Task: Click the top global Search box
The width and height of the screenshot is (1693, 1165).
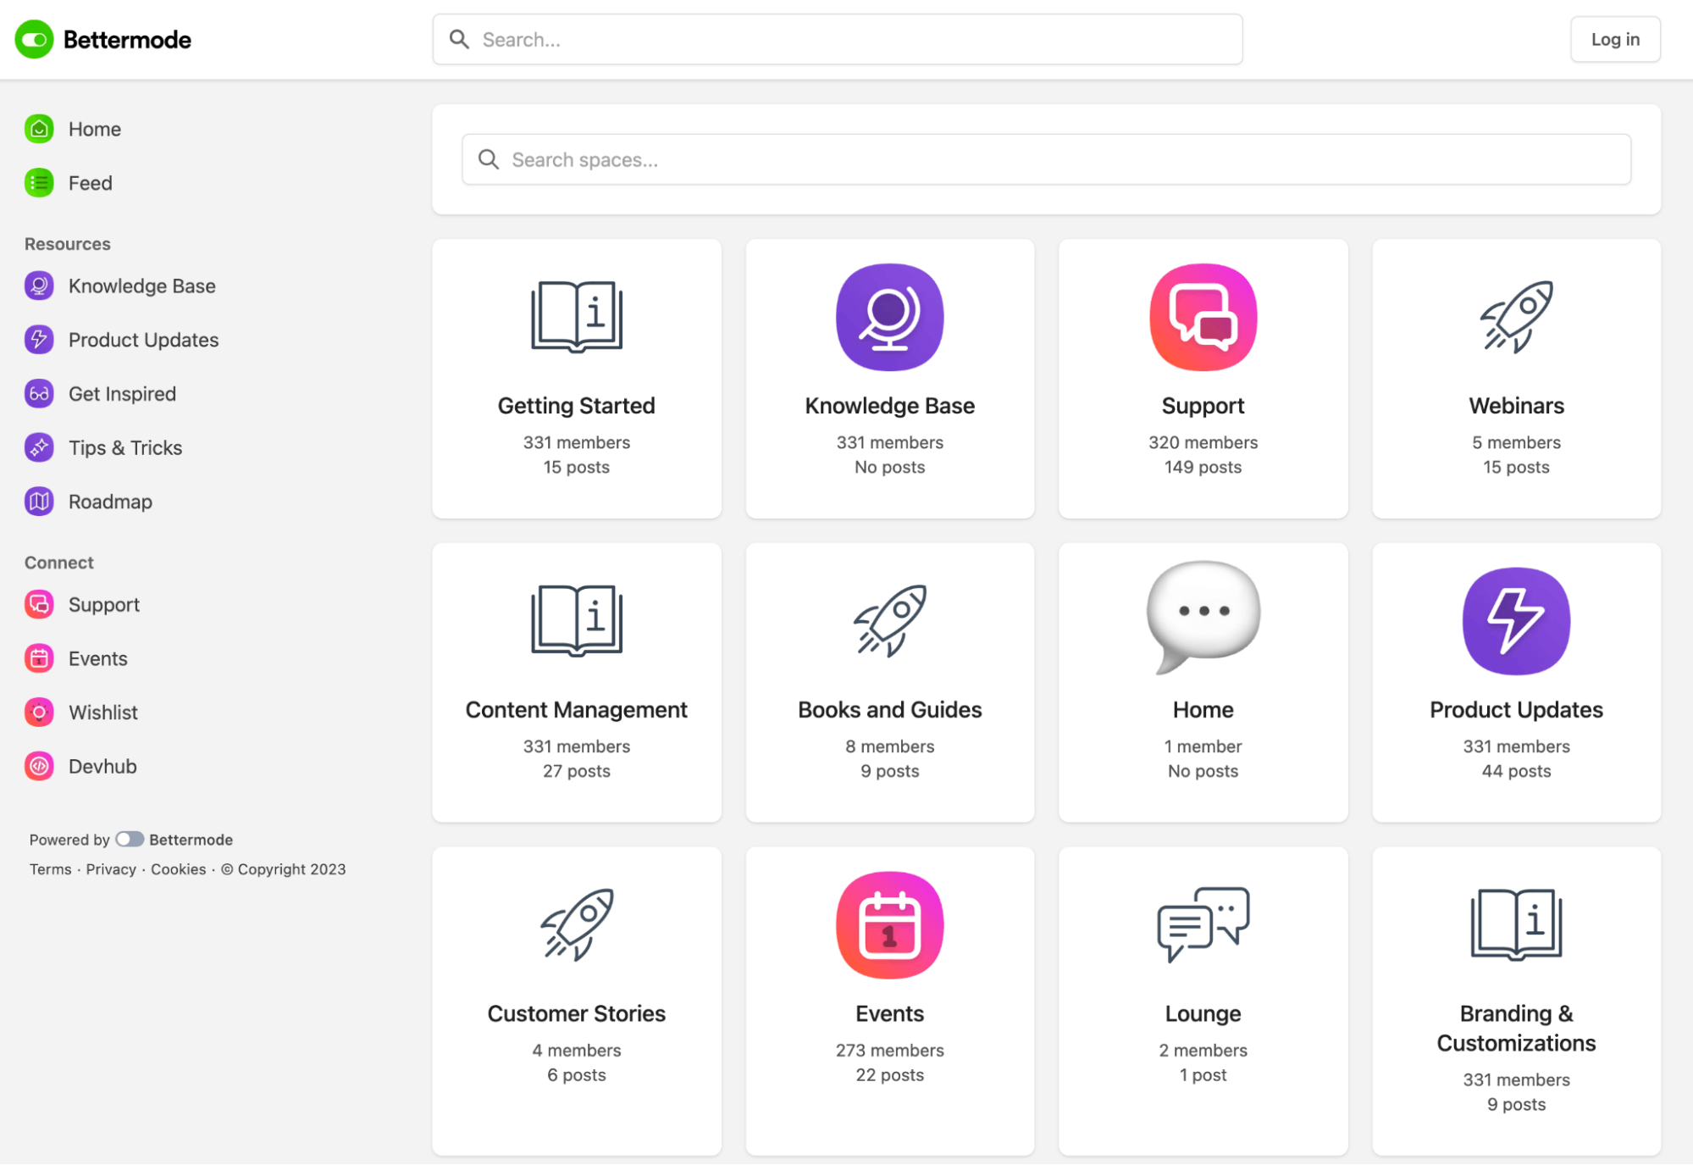Action: [837, 40]
